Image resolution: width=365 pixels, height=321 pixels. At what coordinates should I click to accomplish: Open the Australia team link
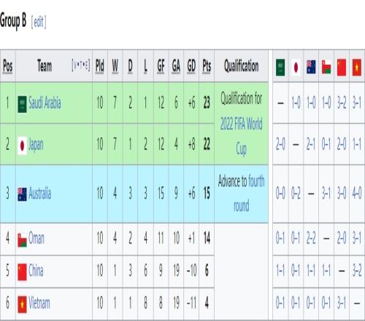tap(40, 193)
